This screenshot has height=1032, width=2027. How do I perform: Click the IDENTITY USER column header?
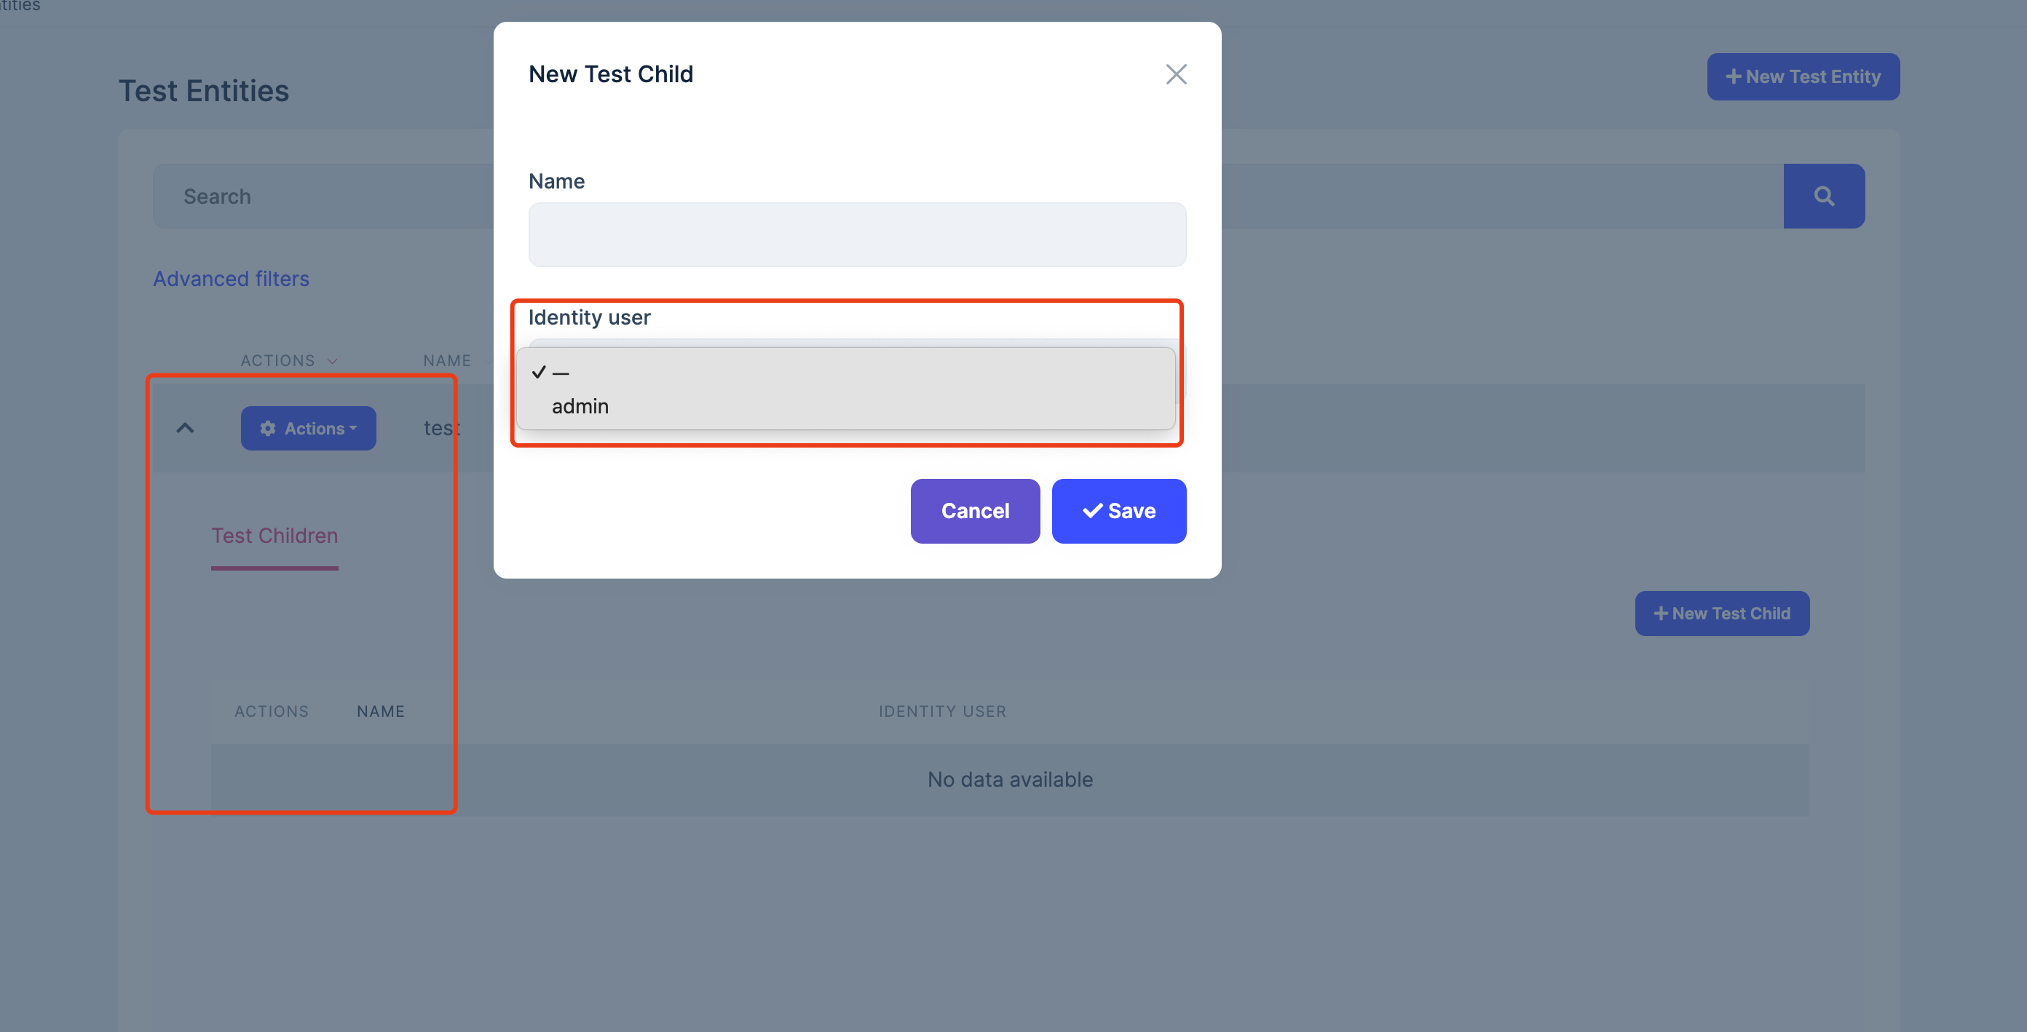point(942,711)
